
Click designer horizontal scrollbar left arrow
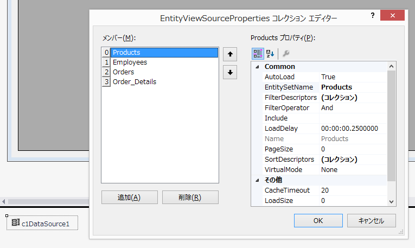(x=4, y=202)
